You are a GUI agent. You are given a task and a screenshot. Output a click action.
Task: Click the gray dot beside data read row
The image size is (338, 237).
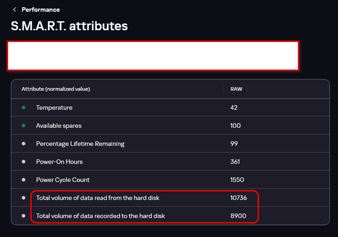pos(23,198)
